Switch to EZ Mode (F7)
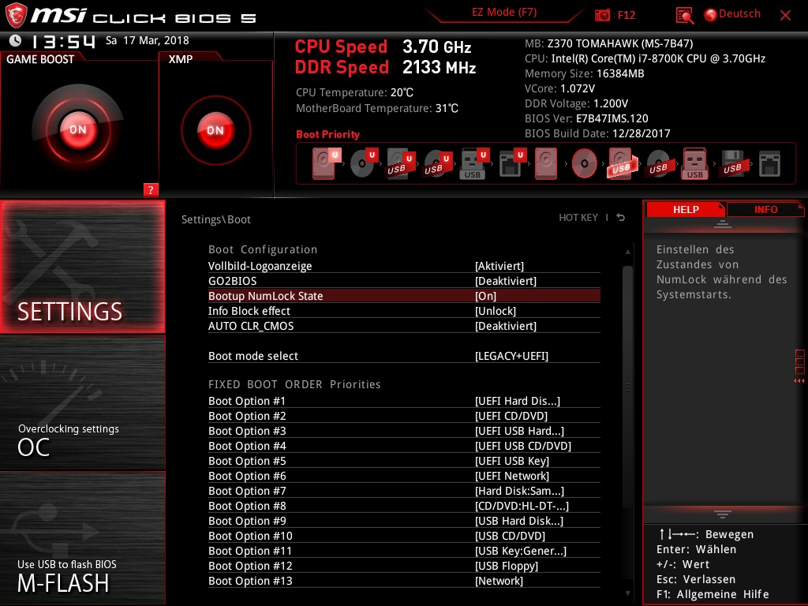Viewport: 808px width, 606px height. pos(504,13)
